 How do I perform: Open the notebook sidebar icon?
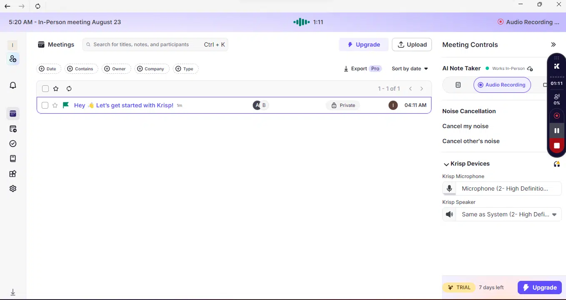[13, 159]
